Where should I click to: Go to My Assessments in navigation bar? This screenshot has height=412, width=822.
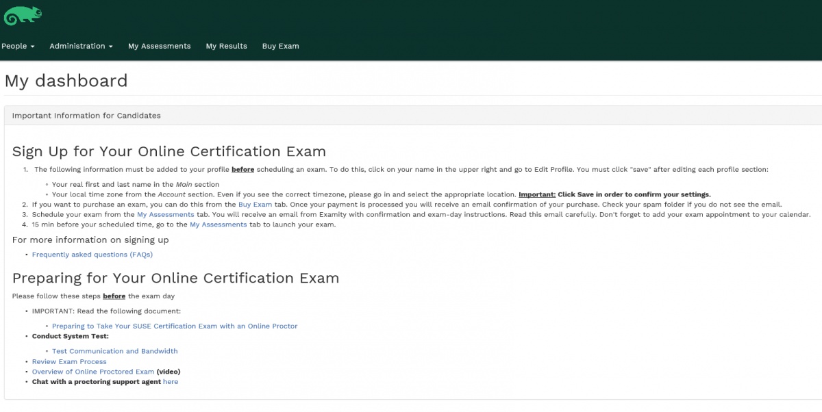click(x=159, y=46)
